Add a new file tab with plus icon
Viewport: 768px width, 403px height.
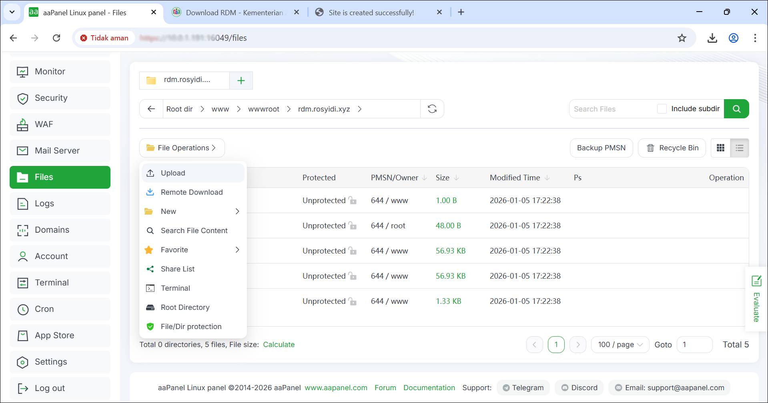(x=241, y=80)
